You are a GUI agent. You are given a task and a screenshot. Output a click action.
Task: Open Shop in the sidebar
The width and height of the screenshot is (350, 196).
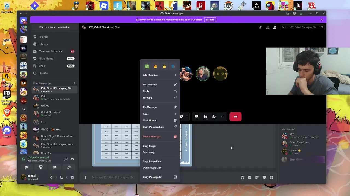pos(54,66)
